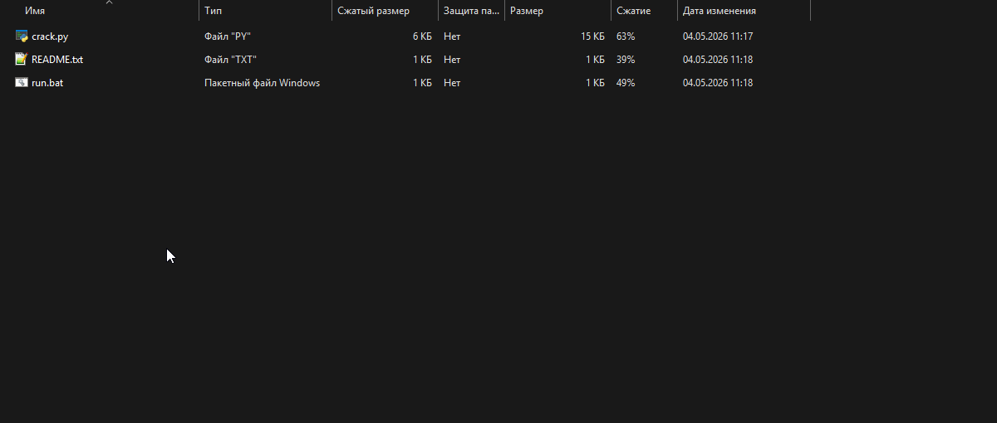Select the crack.py file name
Screen dimensions: 997x423
pos(50,36)
